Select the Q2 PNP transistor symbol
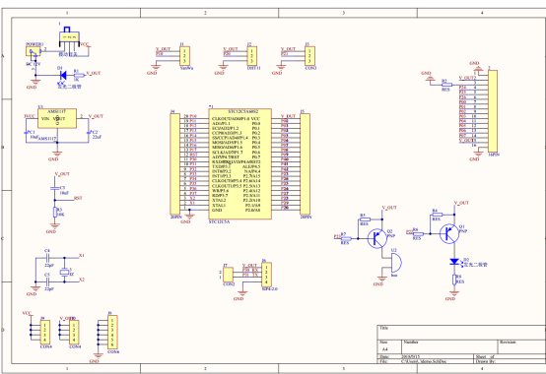 pyautogui.click(x=377, y=238)
